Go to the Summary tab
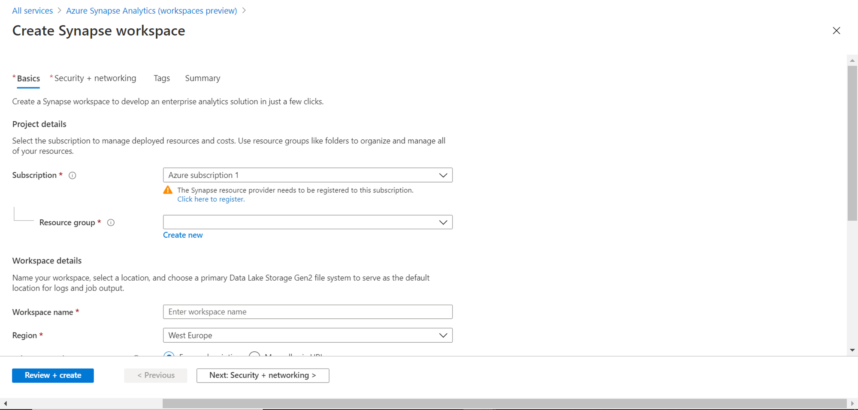This screenshot has height=410, width=858. [202, 78]
